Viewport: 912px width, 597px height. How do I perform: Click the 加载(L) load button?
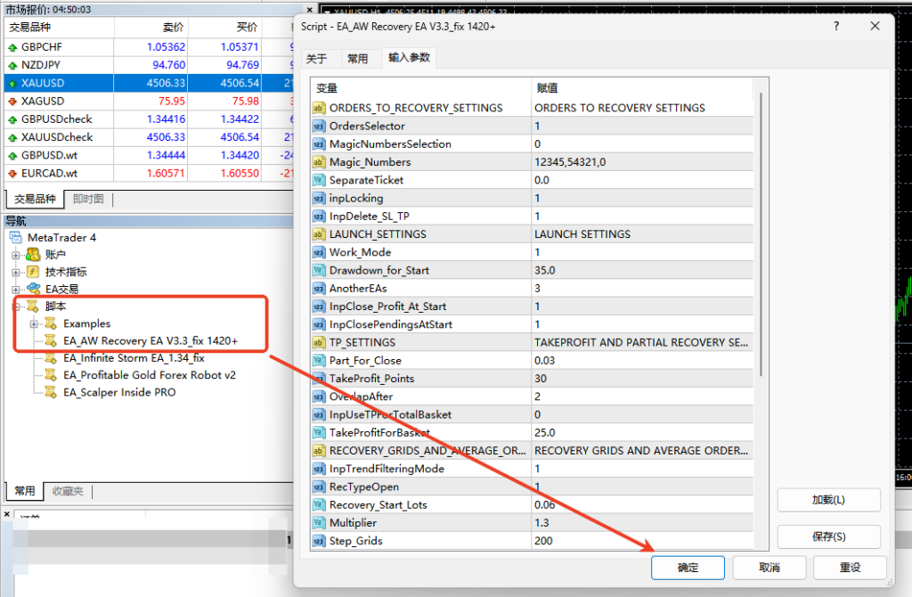pos(829,500)
